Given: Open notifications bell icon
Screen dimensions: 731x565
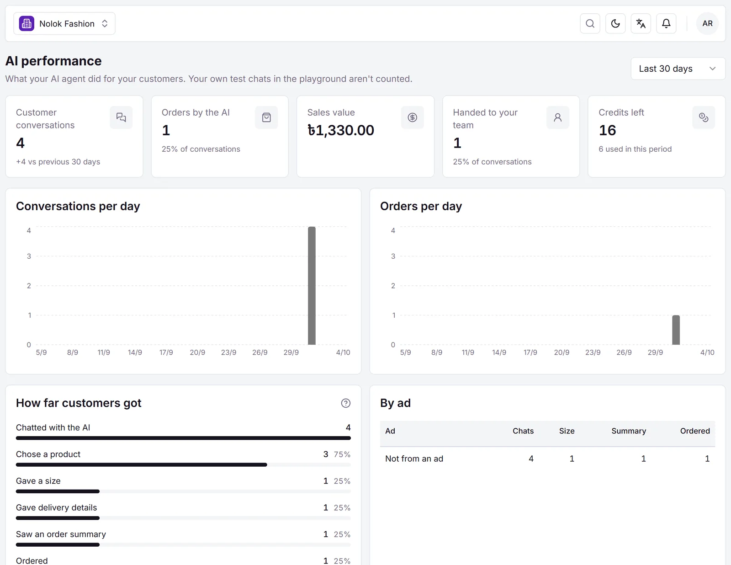Looking at the screenshot, I should pyautogui.click(x=666, y=23).
